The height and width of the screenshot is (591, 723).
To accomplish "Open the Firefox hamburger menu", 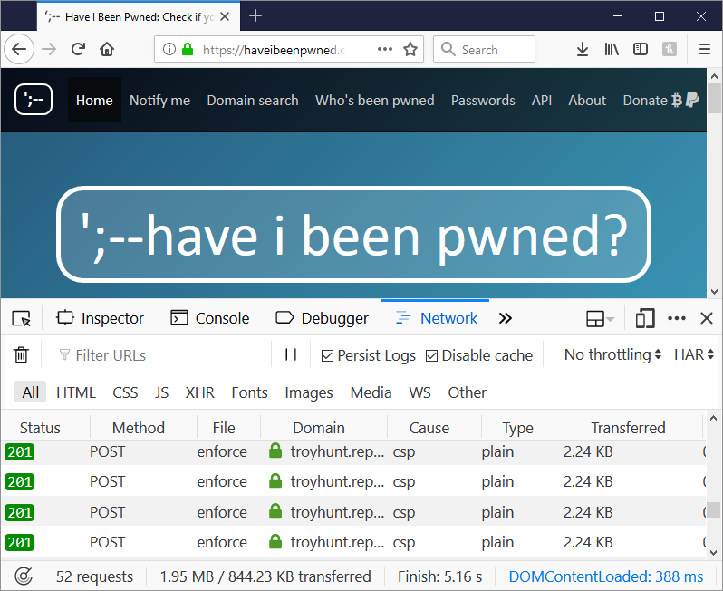I will click(x=705, y=49).
